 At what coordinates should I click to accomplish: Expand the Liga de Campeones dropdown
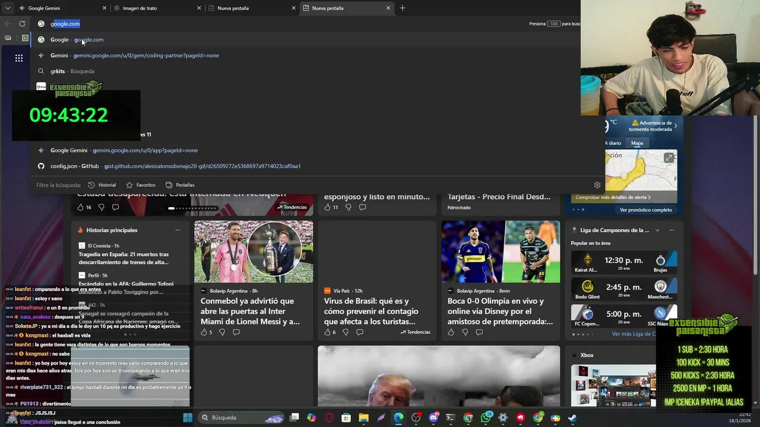(x=657, y=230)
